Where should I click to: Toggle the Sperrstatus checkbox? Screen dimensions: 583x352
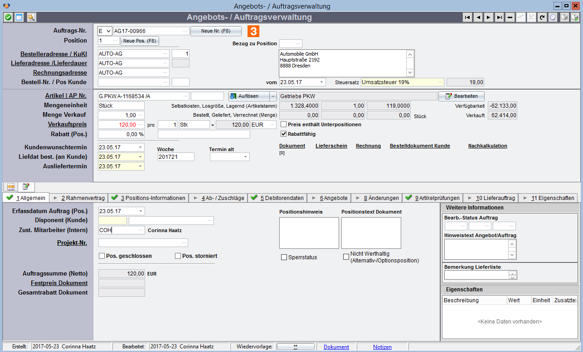tap(284, 257)
